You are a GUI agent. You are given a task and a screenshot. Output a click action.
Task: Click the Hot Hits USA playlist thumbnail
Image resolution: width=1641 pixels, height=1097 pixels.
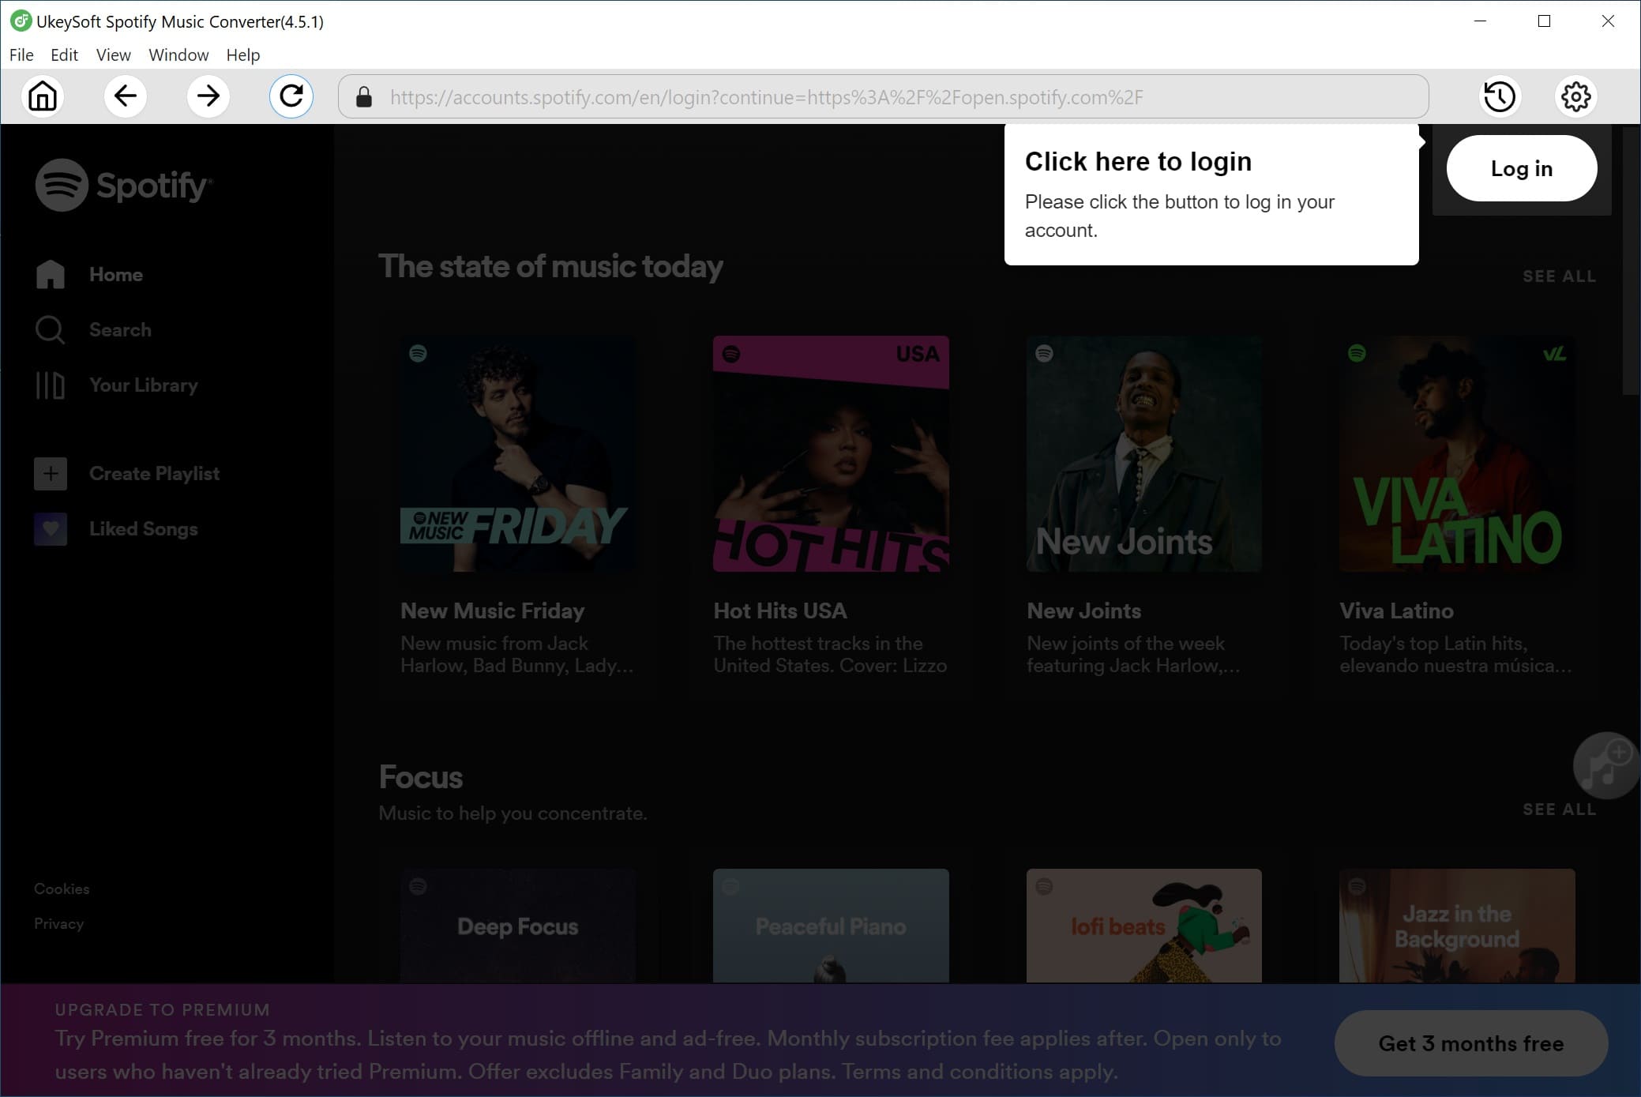[x=831, y=454]
